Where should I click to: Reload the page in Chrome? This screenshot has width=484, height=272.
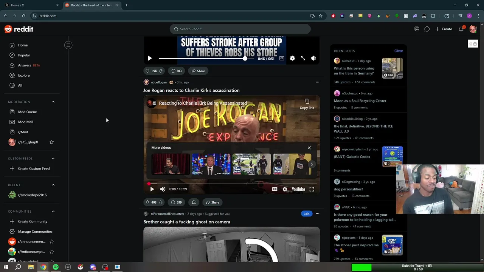tap(23, 16)
